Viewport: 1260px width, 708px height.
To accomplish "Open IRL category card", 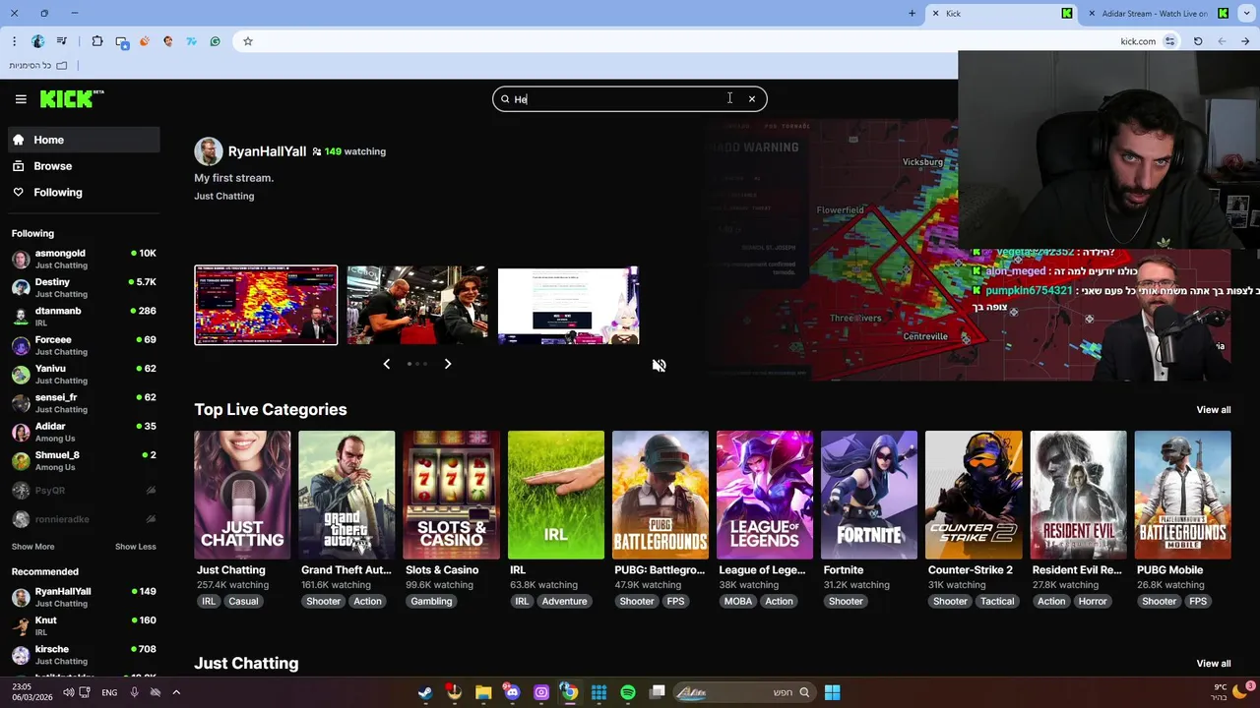I will pyautogui.click(x=556, y=495).
